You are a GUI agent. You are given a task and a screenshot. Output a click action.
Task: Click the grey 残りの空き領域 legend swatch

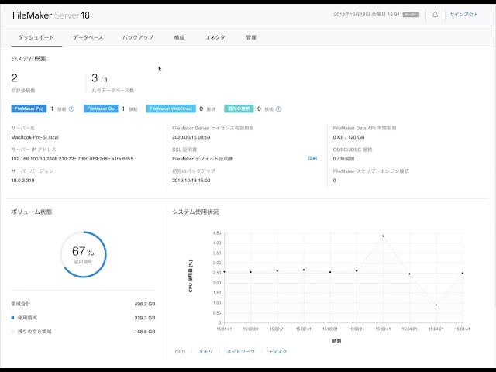click(x=12, y=332)
